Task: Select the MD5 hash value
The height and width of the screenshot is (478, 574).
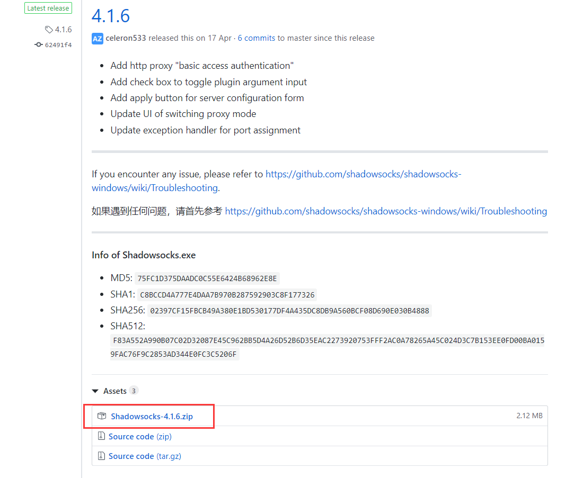Action: coord(207,278)
